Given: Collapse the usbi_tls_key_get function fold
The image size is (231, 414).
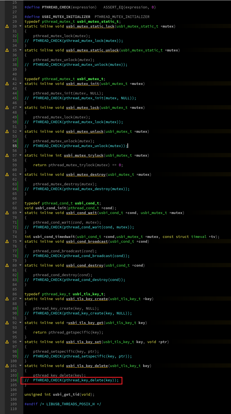Looking at the screenshot, I should (x=20, y=323).
